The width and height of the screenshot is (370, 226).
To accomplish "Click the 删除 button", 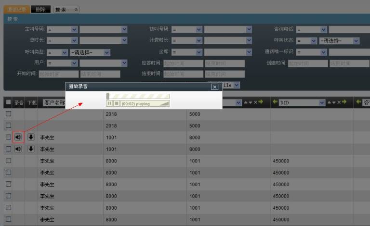I will [40, 9].
